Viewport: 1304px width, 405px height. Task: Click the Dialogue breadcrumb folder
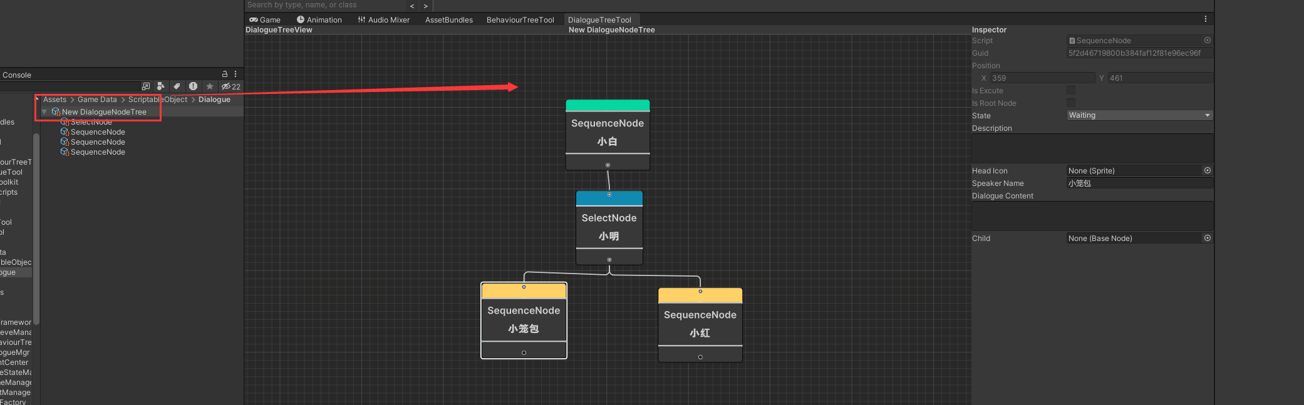[214, 100]
